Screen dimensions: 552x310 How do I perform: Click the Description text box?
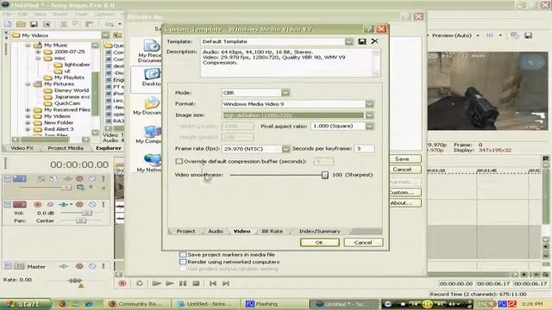click(x=290, y=63)
